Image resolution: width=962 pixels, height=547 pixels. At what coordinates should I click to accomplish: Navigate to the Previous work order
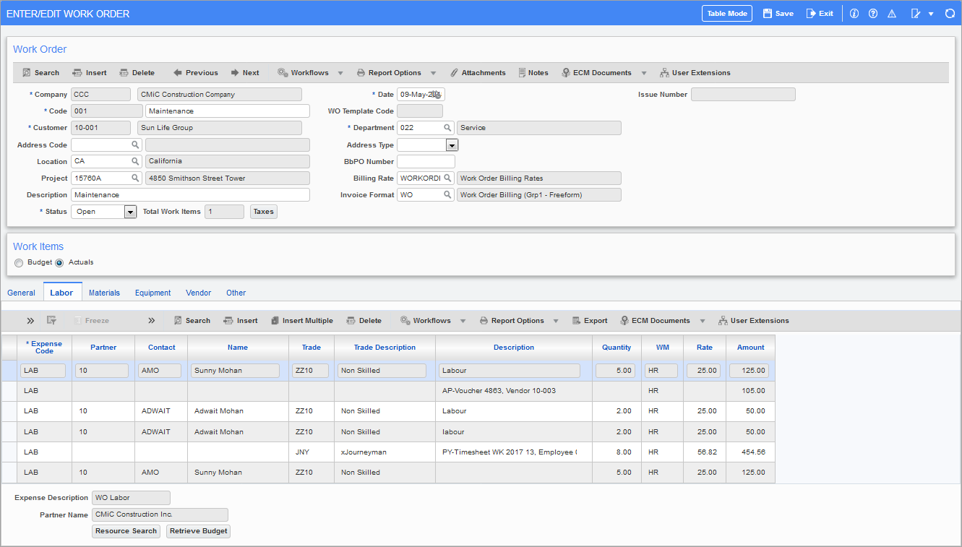point(194,72)
